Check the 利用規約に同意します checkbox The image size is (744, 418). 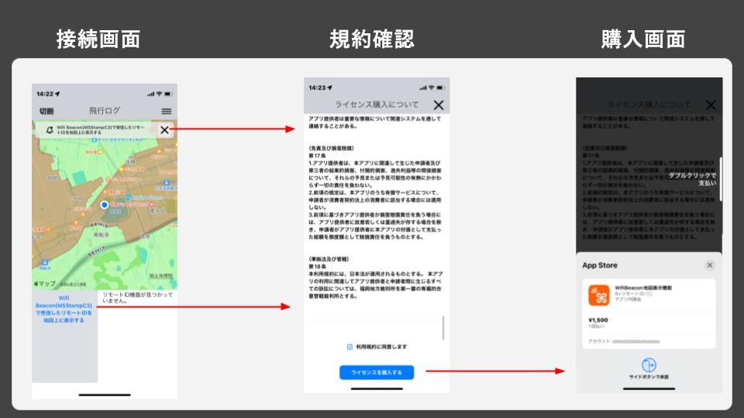pyautogui.click(x=350, y=347)
